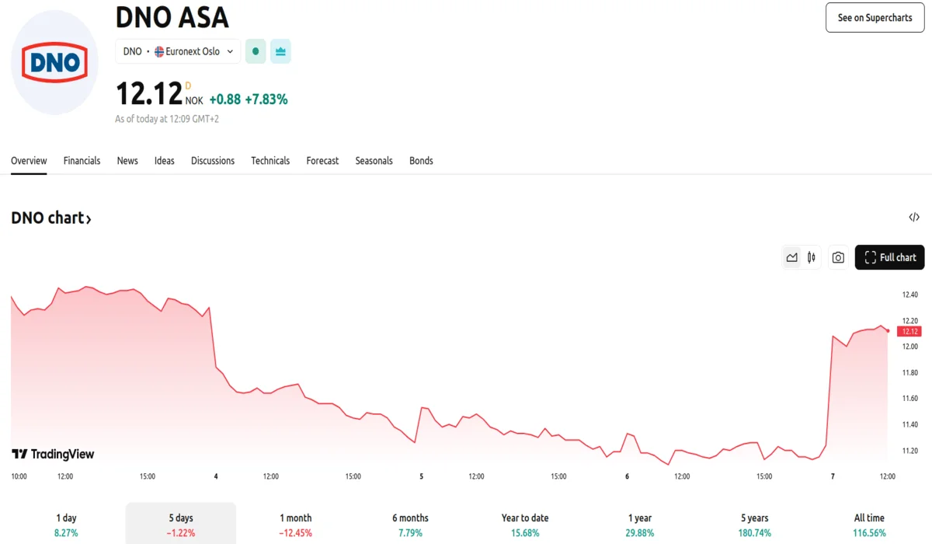Screen dimensions: 932x544
Task: Select the 1 day time range
Action: 66,525
